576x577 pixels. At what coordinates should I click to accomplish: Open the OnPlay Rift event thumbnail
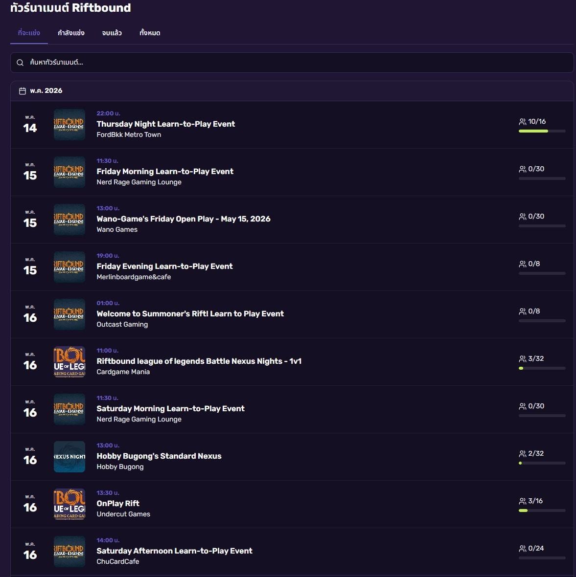69,504
